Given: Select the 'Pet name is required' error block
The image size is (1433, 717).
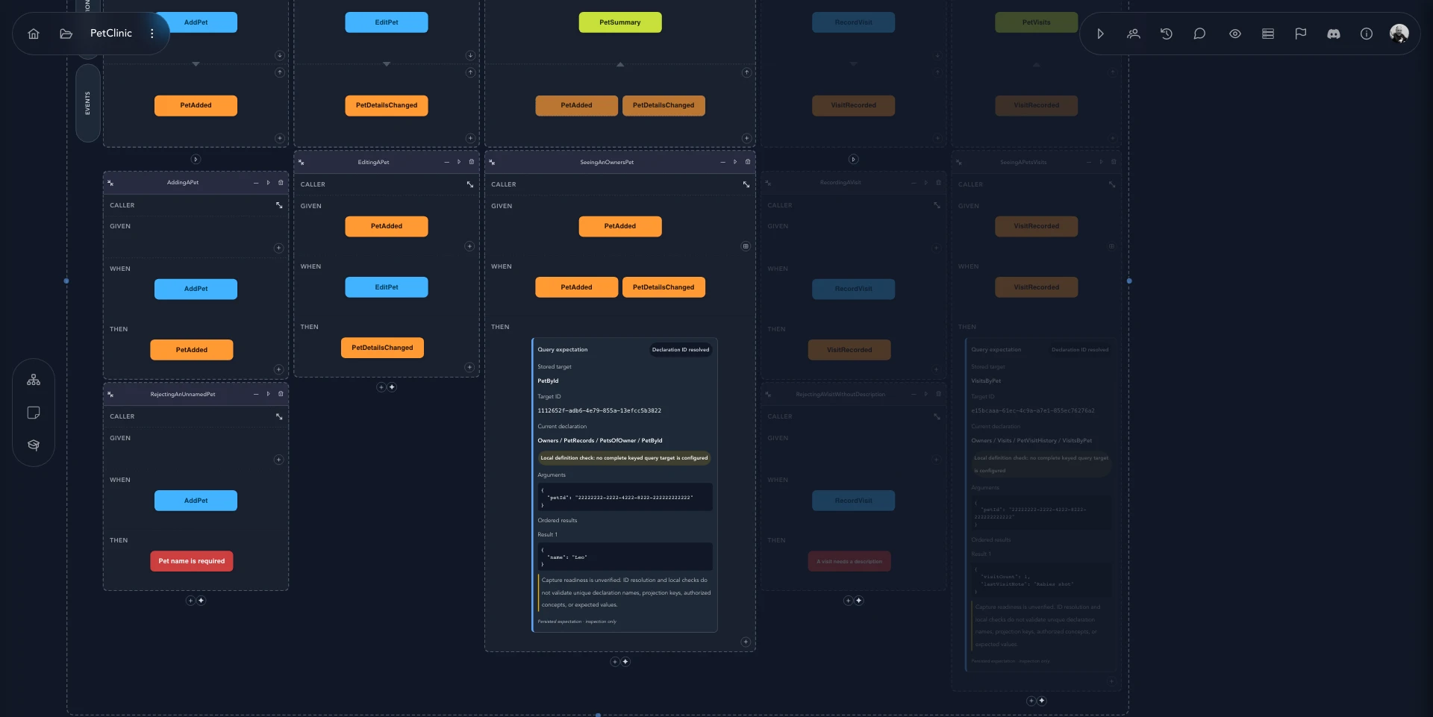Looking at the screenshot, I should pyautogui.click(x=192, y=561).
